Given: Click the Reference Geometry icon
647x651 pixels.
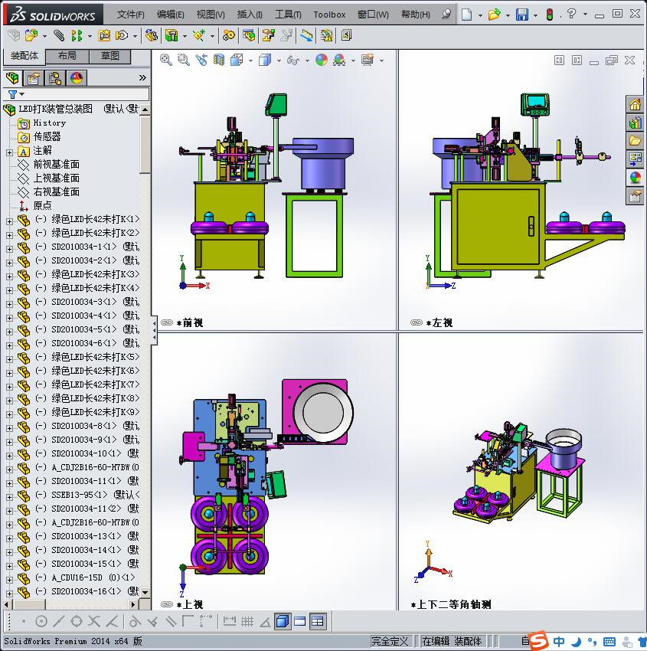Looking at the screenshot, I should coord(199,36).
